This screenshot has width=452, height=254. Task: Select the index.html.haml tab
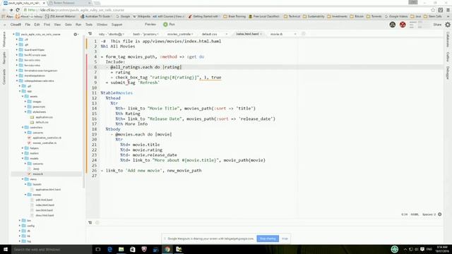click(x=247, y=34)
